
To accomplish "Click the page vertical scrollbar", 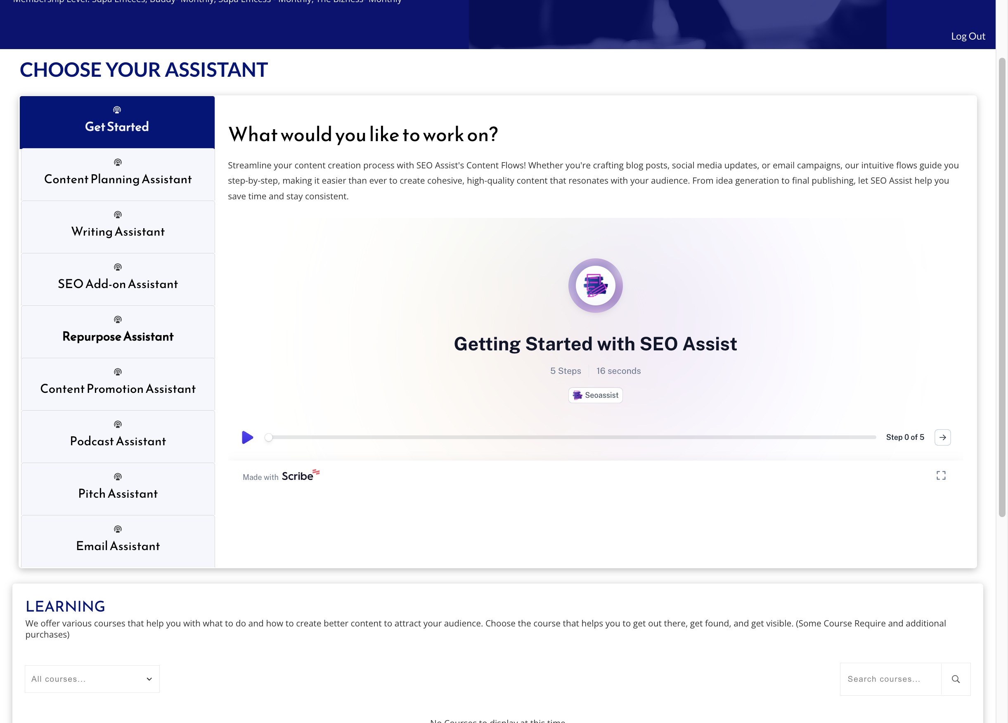I will coord(1002,287).
